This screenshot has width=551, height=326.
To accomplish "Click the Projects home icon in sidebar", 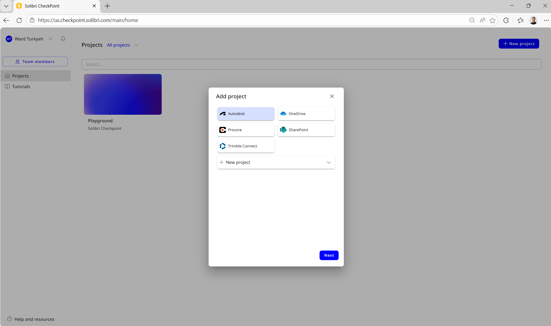I will coord(7,75).
